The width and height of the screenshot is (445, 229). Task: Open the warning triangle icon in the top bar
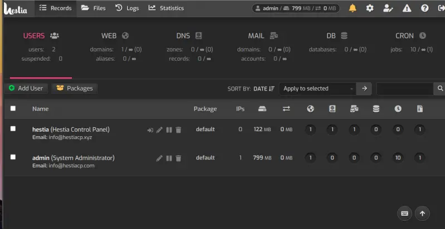(407, 8)
